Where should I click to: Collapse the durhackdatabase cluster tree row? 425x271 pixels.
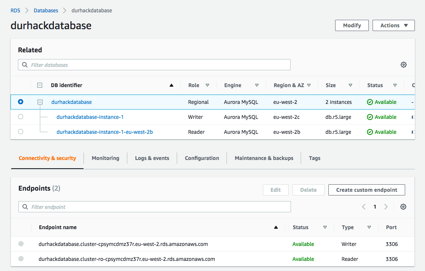[40, 102]
